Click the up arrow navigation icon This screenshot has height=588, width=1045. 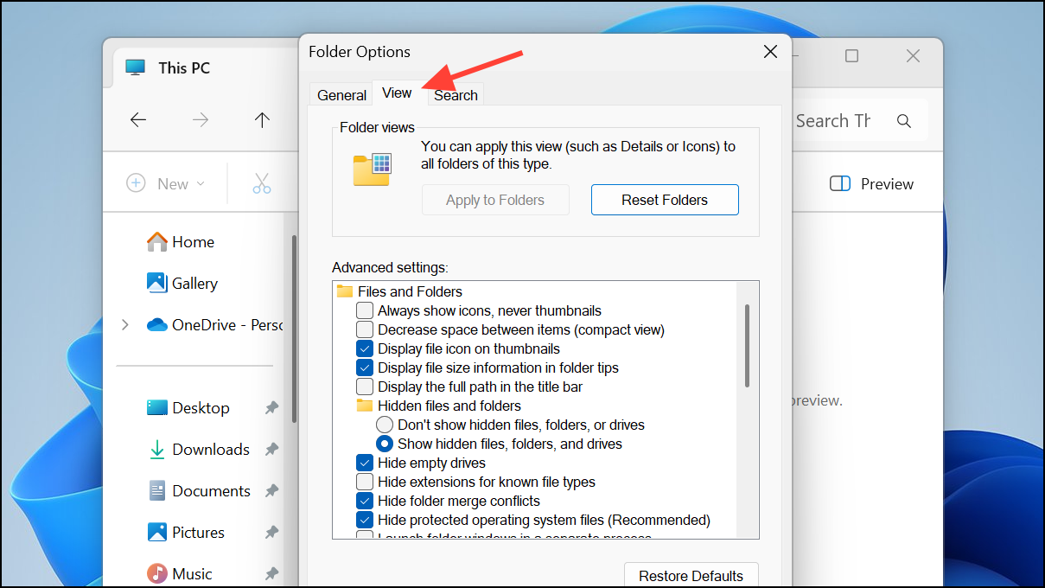pos(262,120)
